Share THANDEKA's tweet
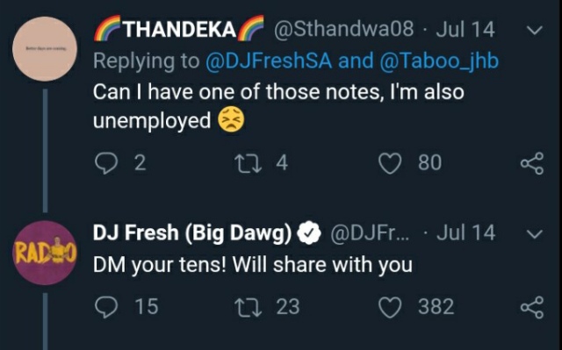Image resolution: width=562 pixels, height=350 pixels. click(532, 163)
